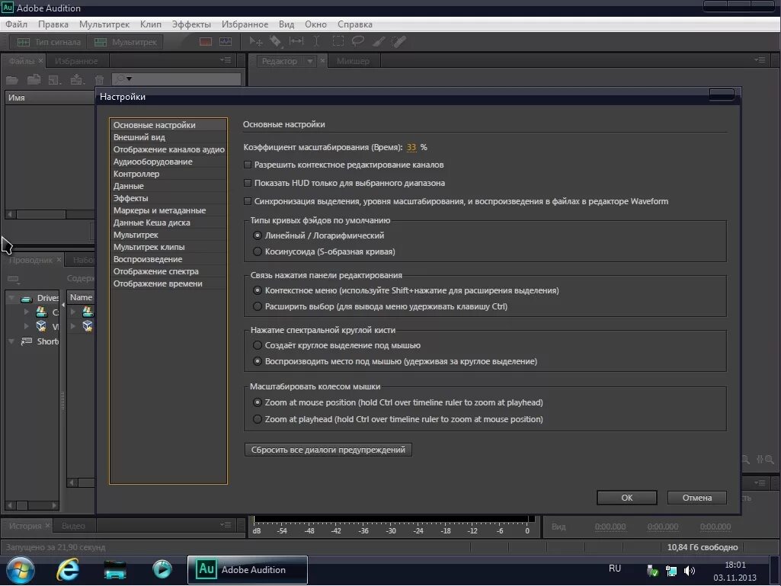Image resolution: width=781 pixels, height=586 pixels.
Task: Click Adobe Audition taskbar button
Action: [x=247, y=569]
